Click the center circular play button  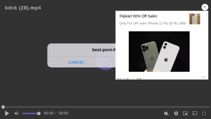point(105,60)
